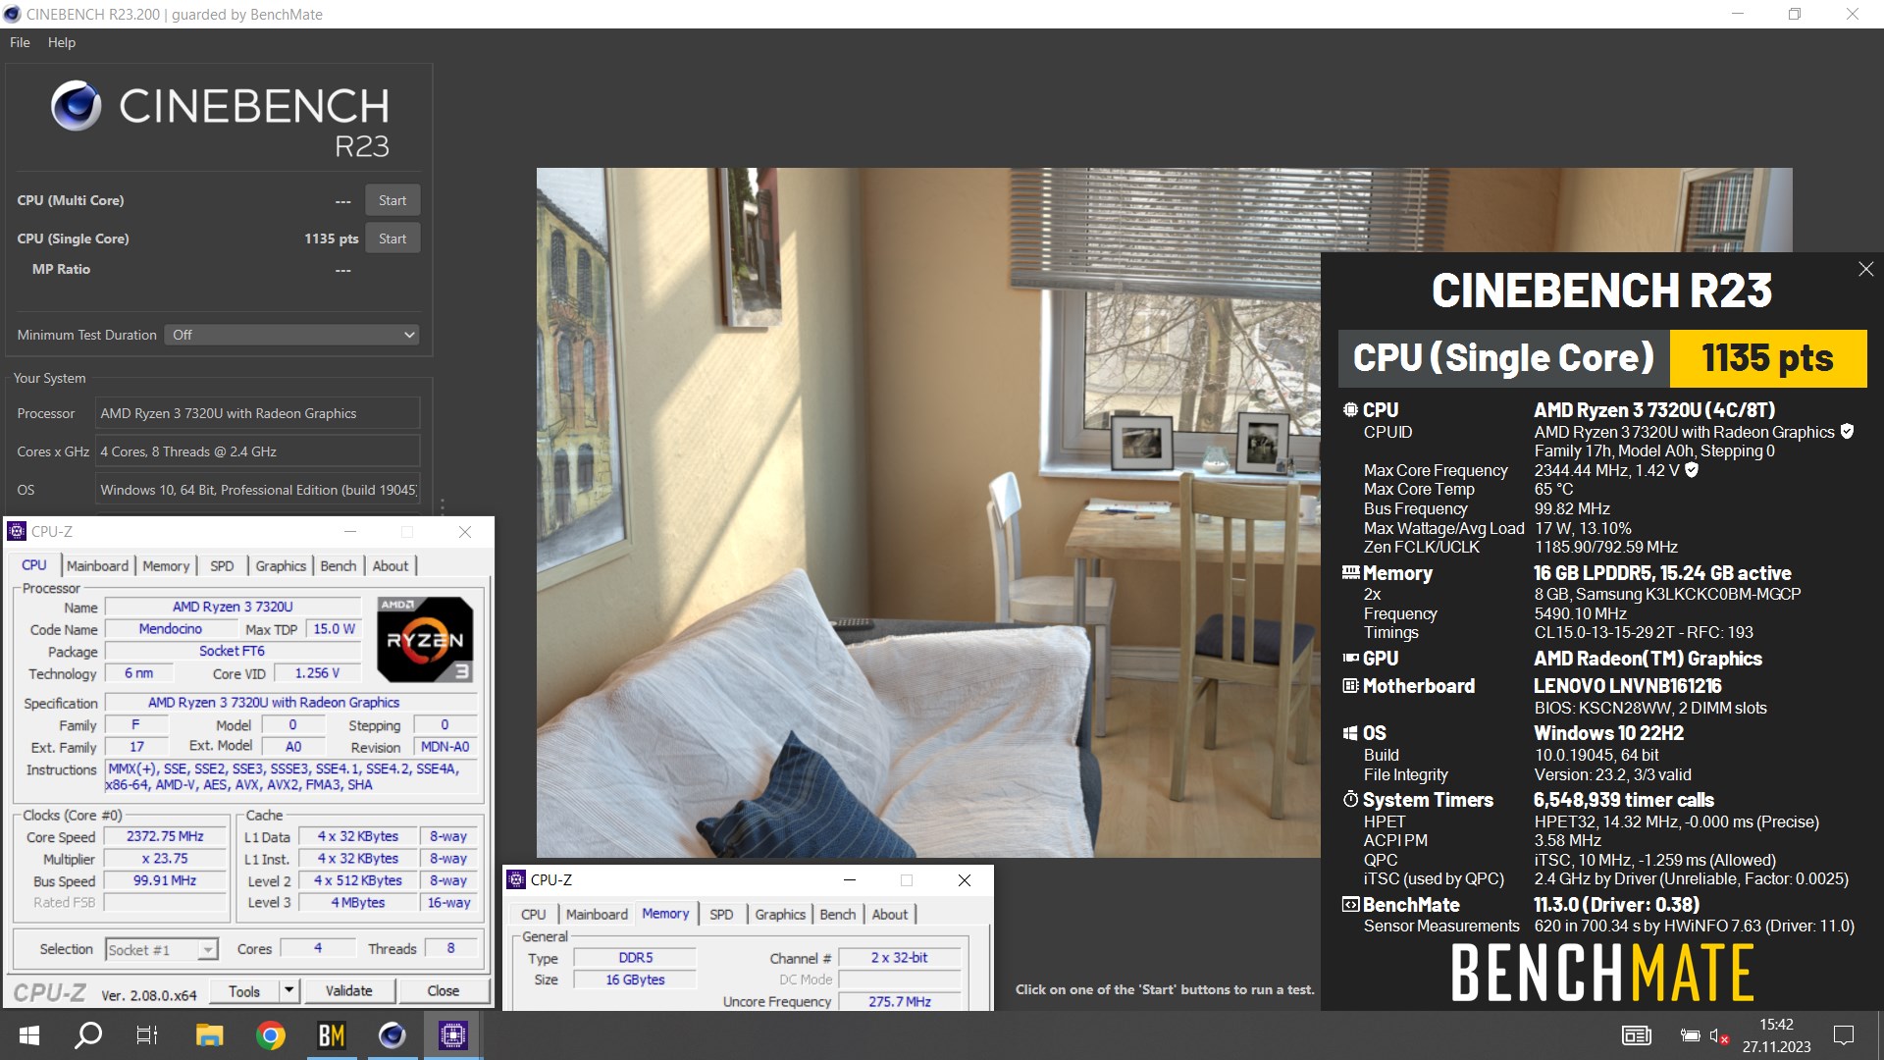This screenshot has width=1884, height=1060.
Task: Click the Cores x GHz system field
Action: point(258,451)
